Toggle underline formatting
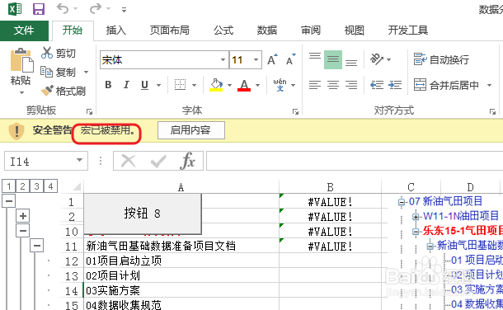This screenshot has height=310, width=503. tap(144, 85)
